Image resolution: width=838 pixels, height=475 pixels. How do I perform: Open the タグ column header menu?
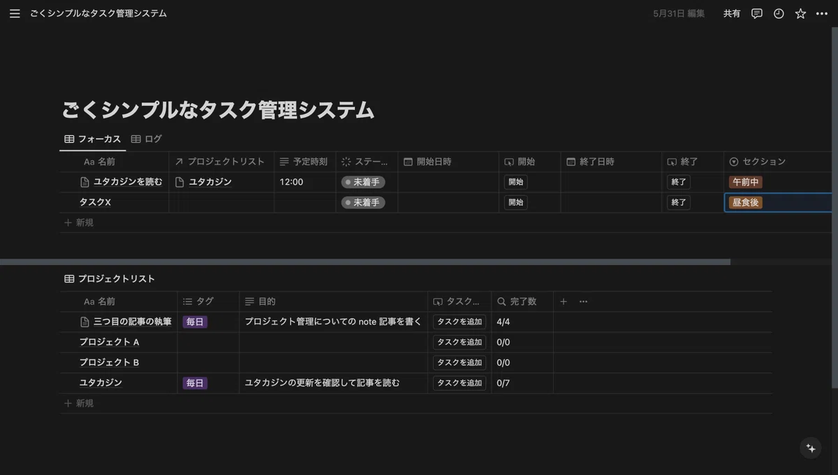(x=208, y=301)
